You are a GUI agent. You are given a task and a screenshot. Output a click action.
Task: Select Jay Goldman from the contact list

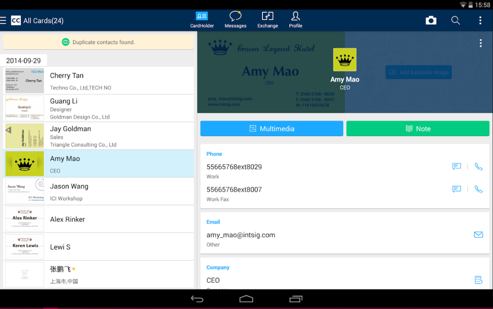(99, 135)
